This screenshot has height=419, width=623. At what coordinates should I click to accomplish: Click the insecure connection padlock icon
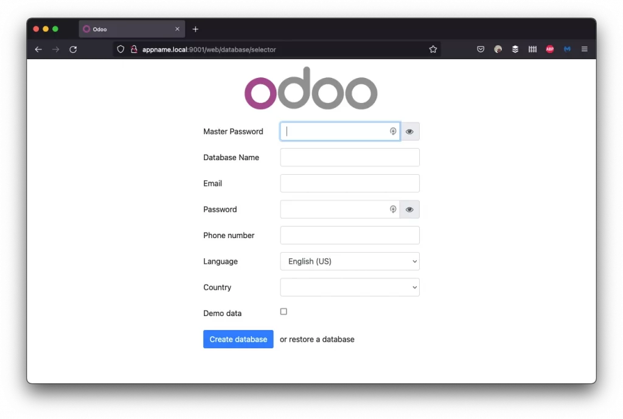point(134,49)
